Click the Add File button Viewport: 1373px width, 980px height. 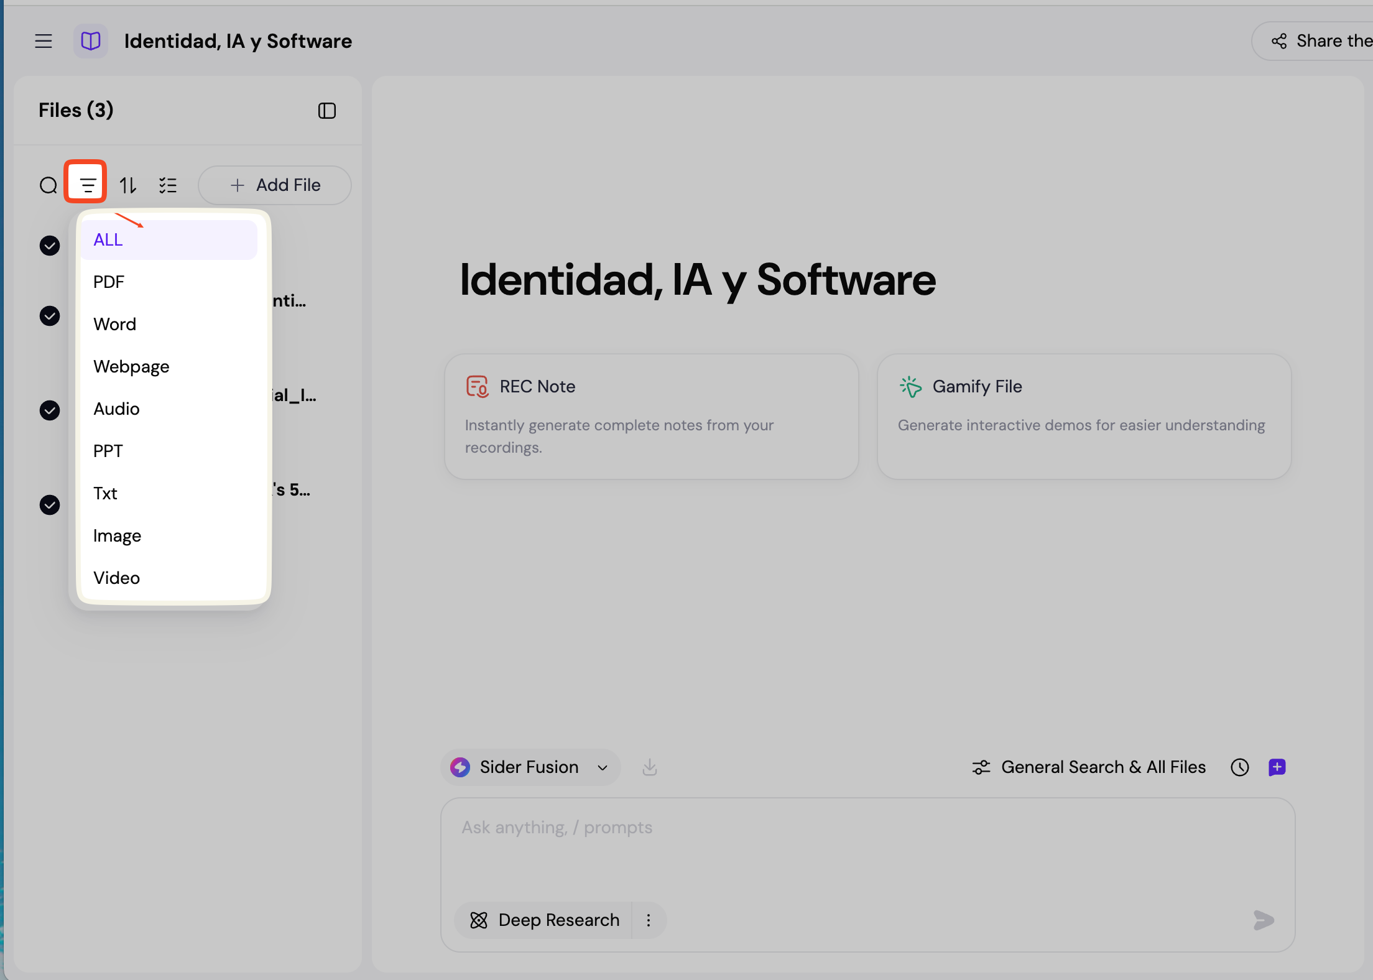pyautogui.click(x=275, y=185)
